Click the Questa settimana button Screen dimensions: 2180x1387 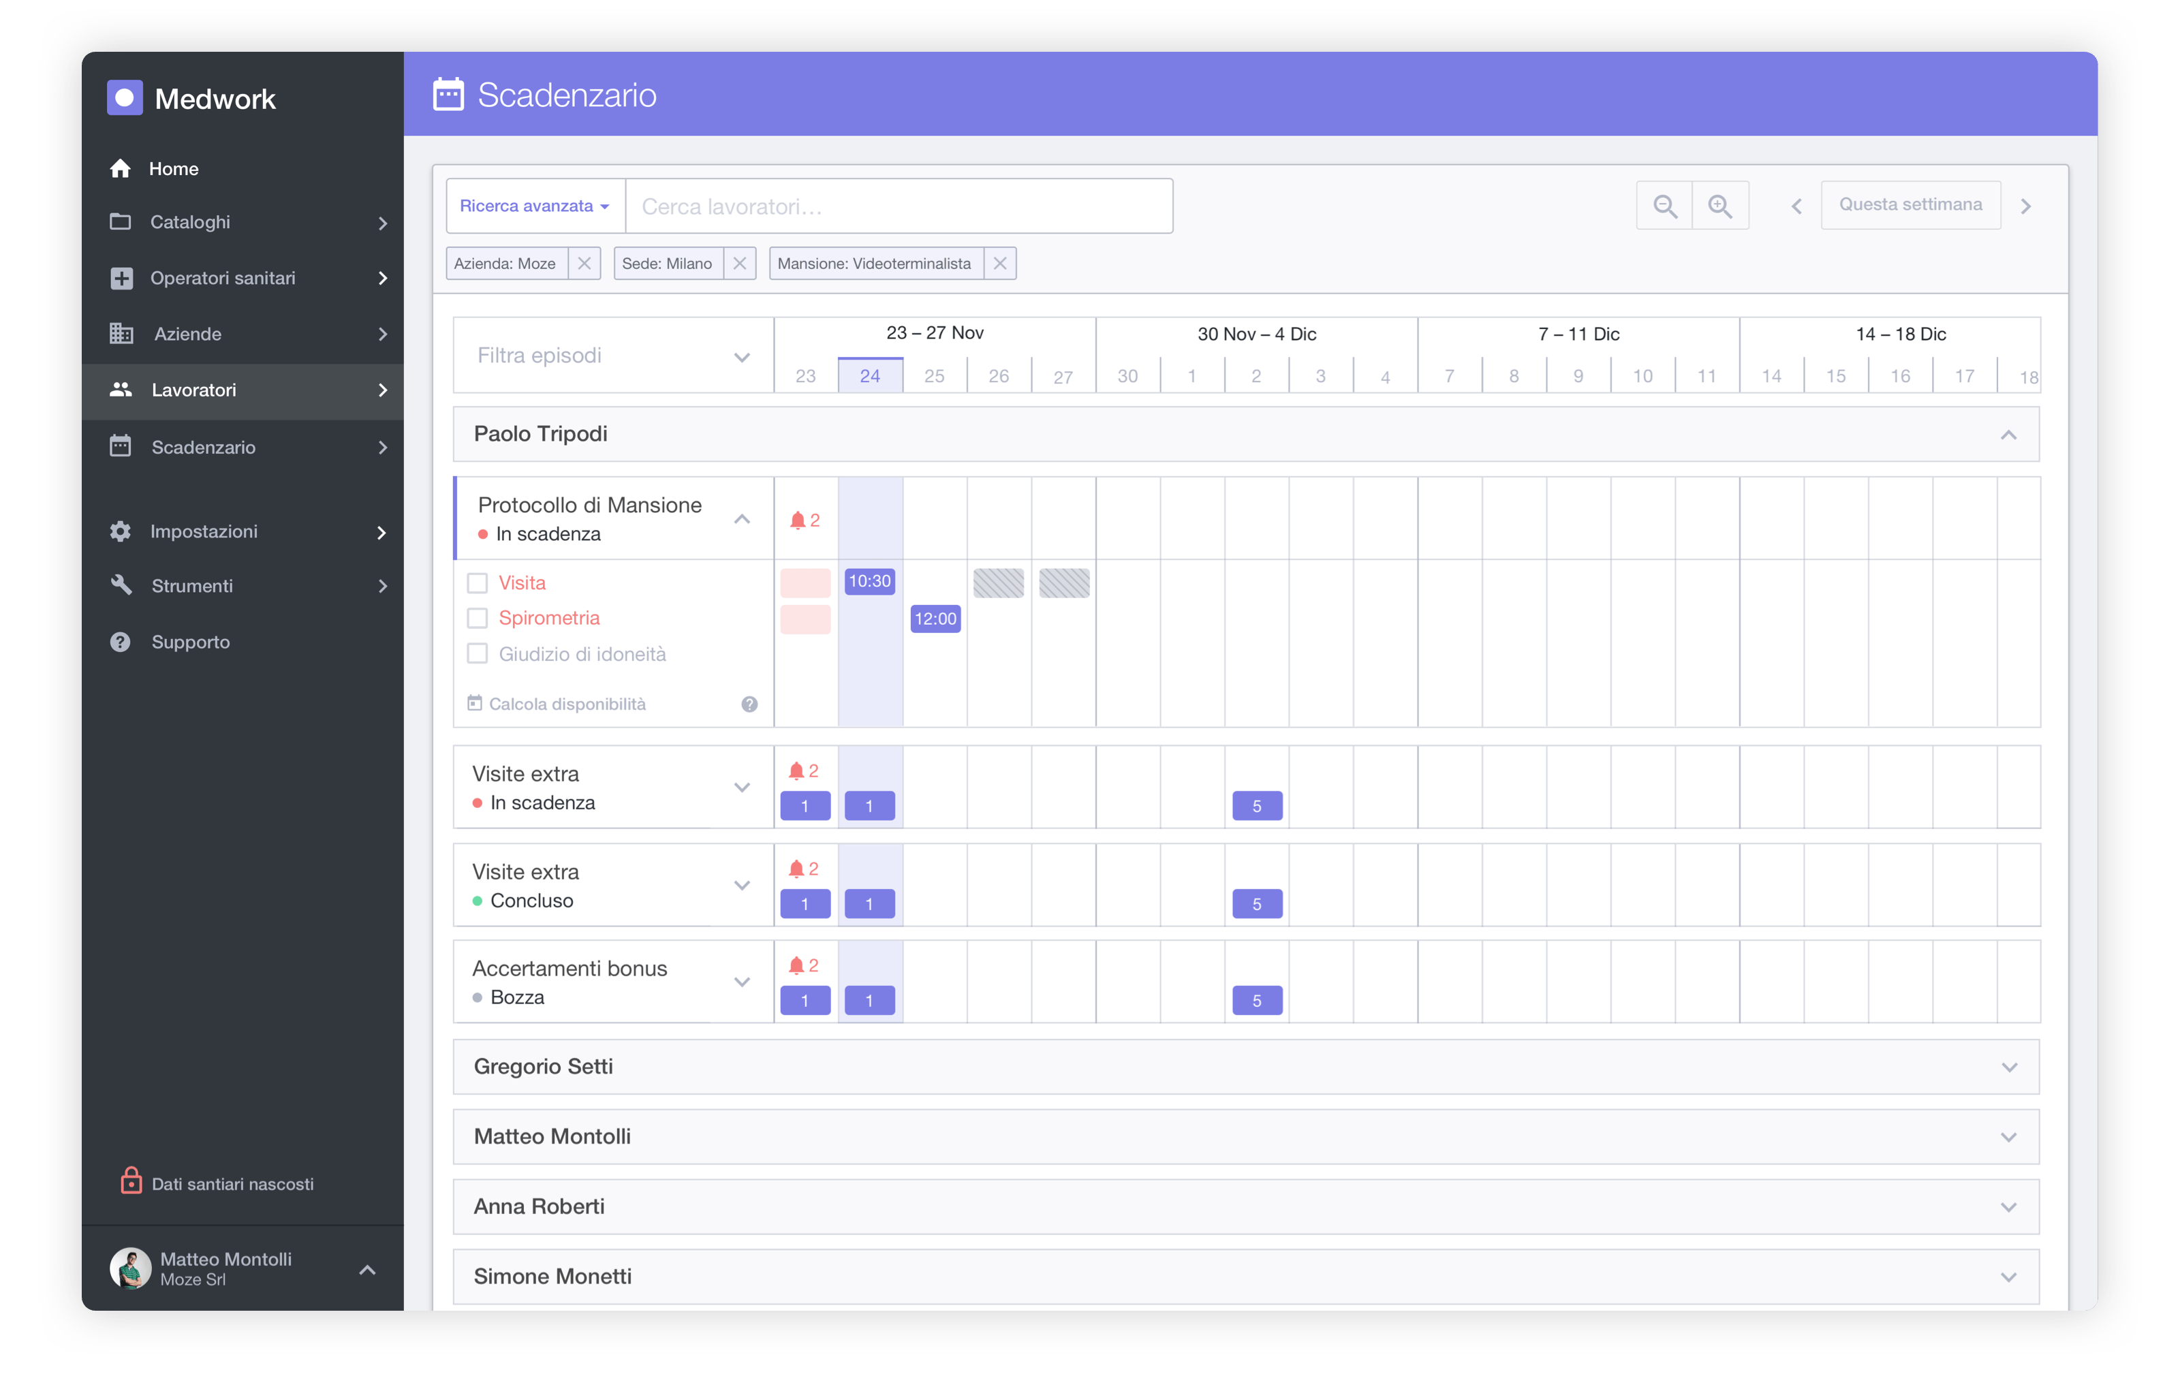click(x=1910, y=206)
